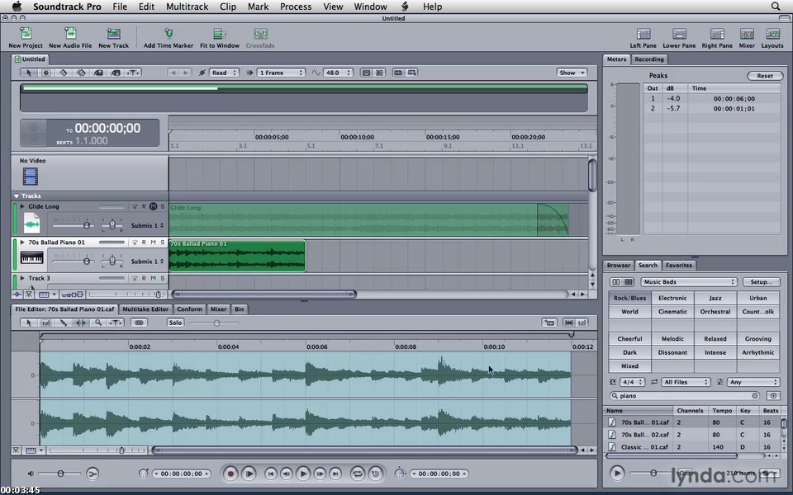Select the arrow Selection tool in the timeline
The height and width of the screenshot is (495, 793).
29,73
